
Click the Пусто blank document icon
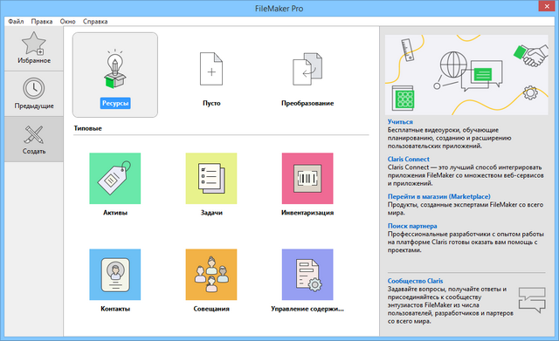point(211,69)
